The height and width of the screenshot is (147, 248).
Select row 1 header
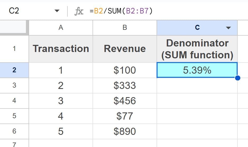[14, 49]
